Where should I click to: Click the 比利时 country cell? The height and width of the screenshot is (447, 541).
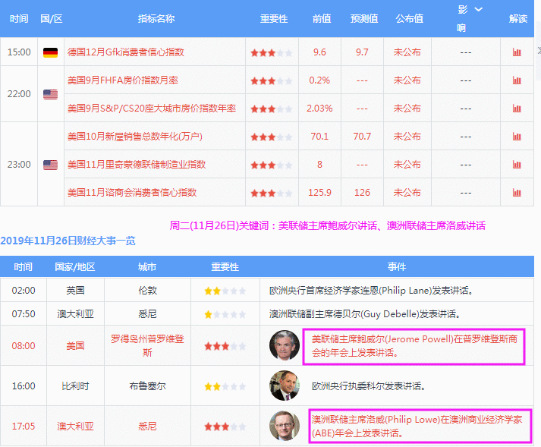(x=75, y=386)
